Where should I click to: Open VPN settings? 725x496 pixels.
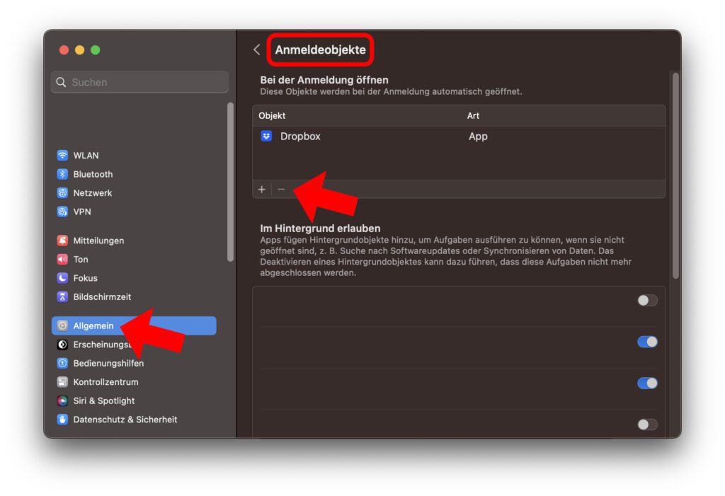pos(62,212)
